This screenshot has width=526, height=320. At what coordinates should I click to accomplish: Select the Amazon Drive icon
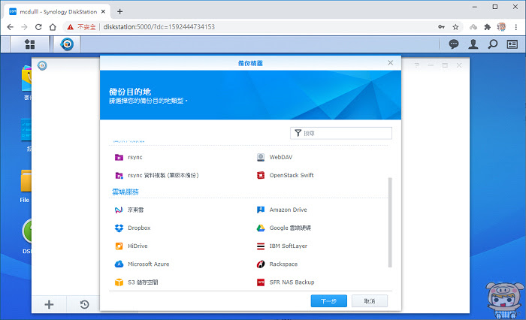261,210
